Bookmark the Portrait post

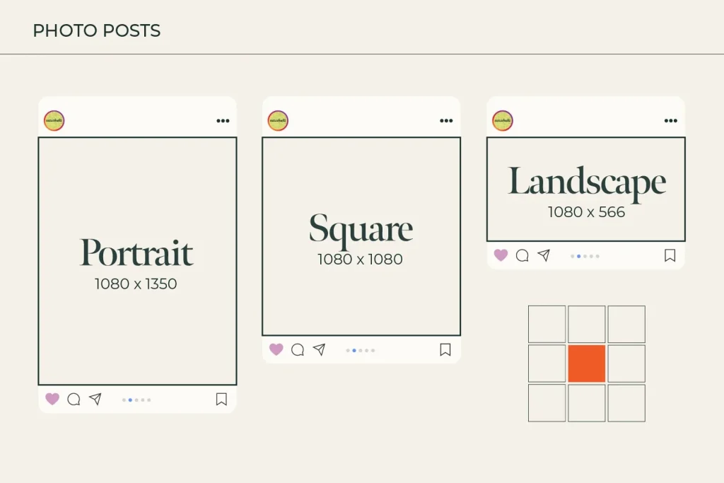[221, 400]
